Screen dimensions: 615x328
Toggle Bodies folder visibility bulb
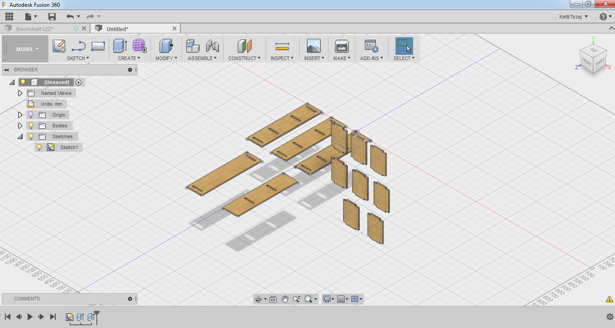[x=31, y=126]
